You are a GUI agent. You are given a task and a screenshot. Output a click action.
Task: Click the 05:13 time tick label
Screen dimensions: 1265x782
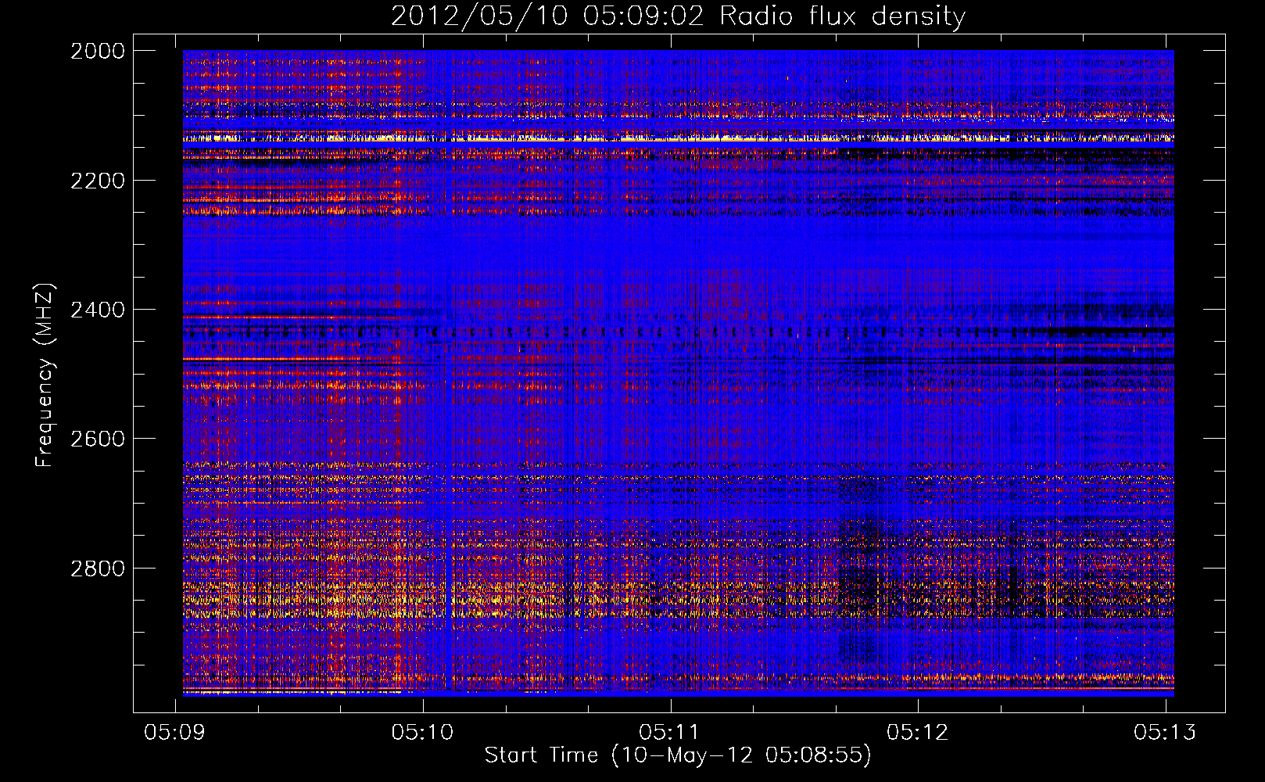pos(1166,732)
